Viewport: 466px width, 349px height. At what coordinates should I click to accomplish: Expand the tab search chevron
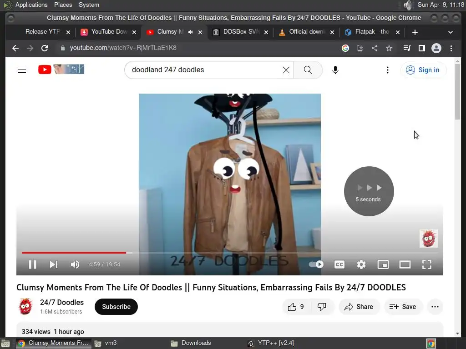[451, 32]
